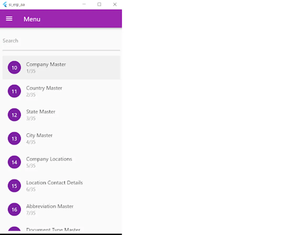Select the 7/35 subtitle text
304x235 pixels.
click(x=31, y=213)
